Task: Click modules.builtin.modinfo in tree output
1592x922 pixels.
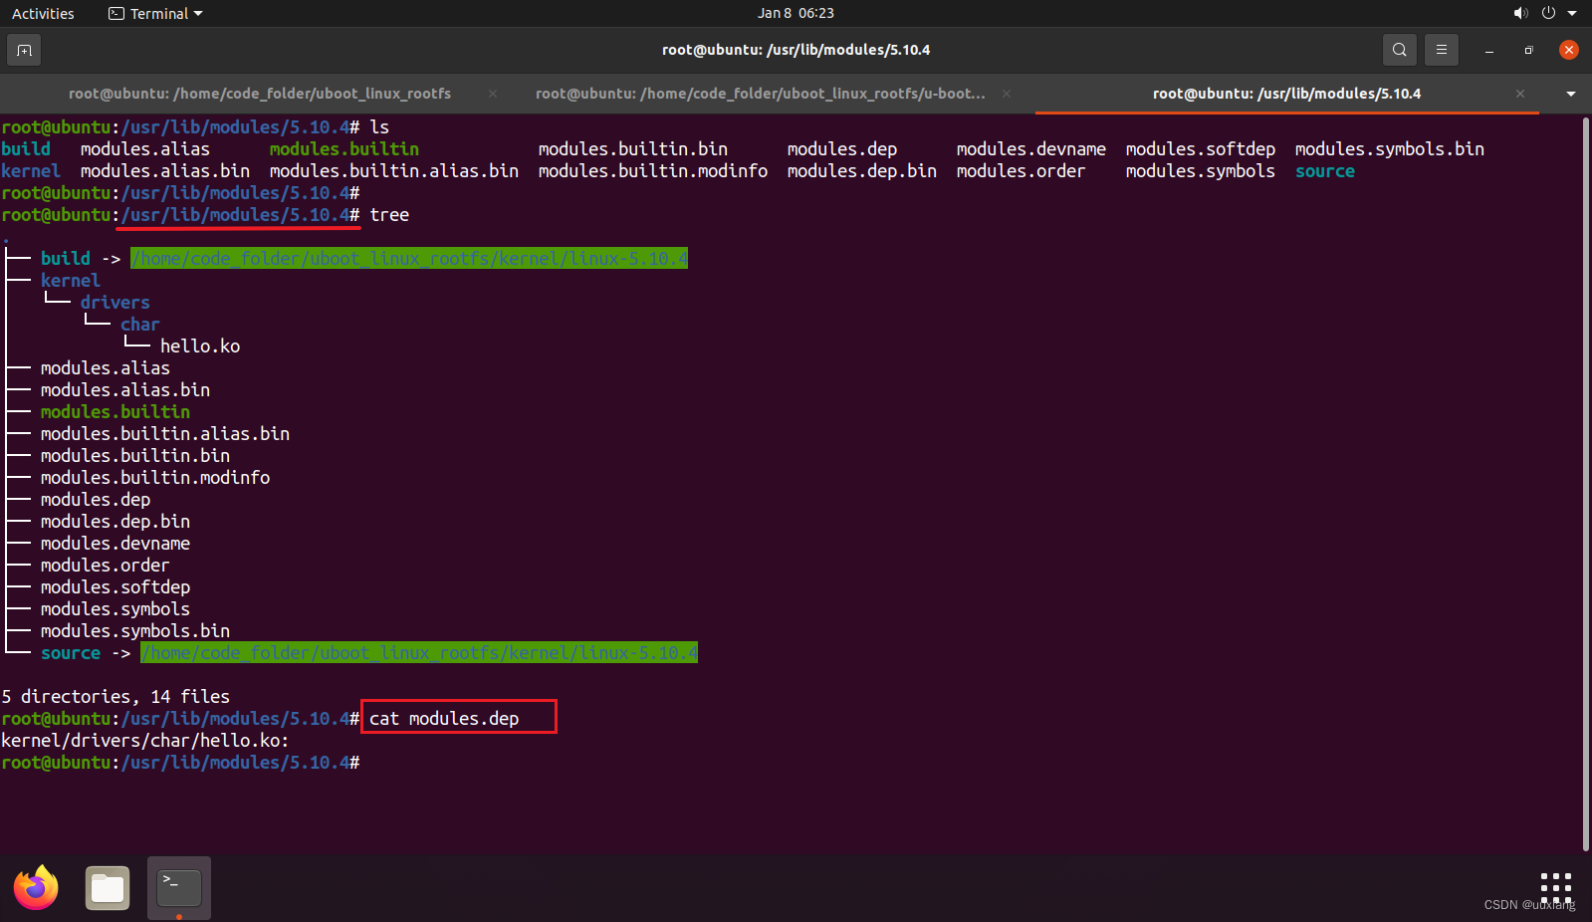Action: (155, 478)
